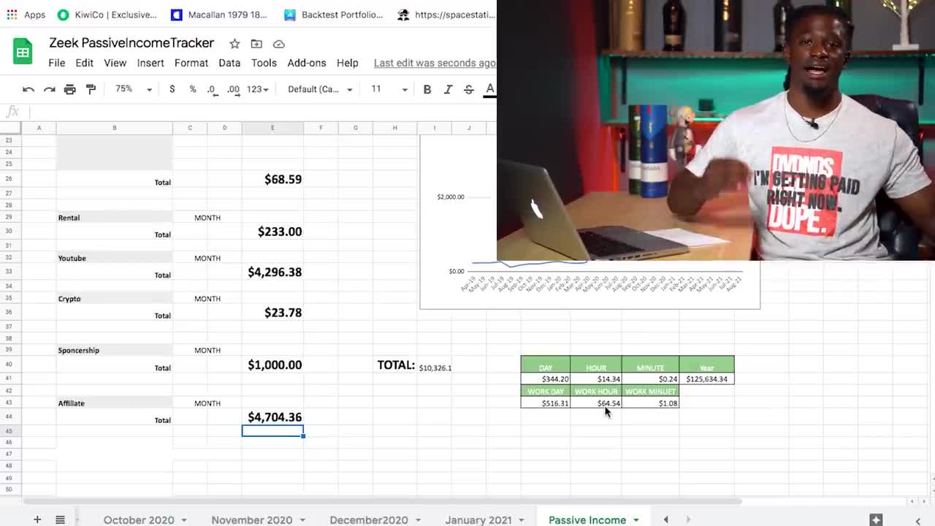The image size is (935, 526).
Task: Open the Apps grid bookmark
Action: [x=27, y=15]
